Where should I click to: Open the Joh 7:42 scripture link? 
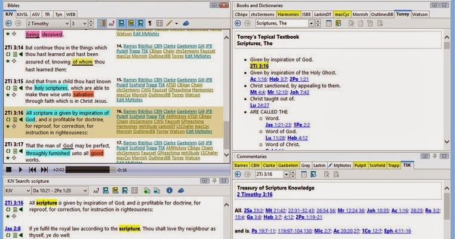300,92
